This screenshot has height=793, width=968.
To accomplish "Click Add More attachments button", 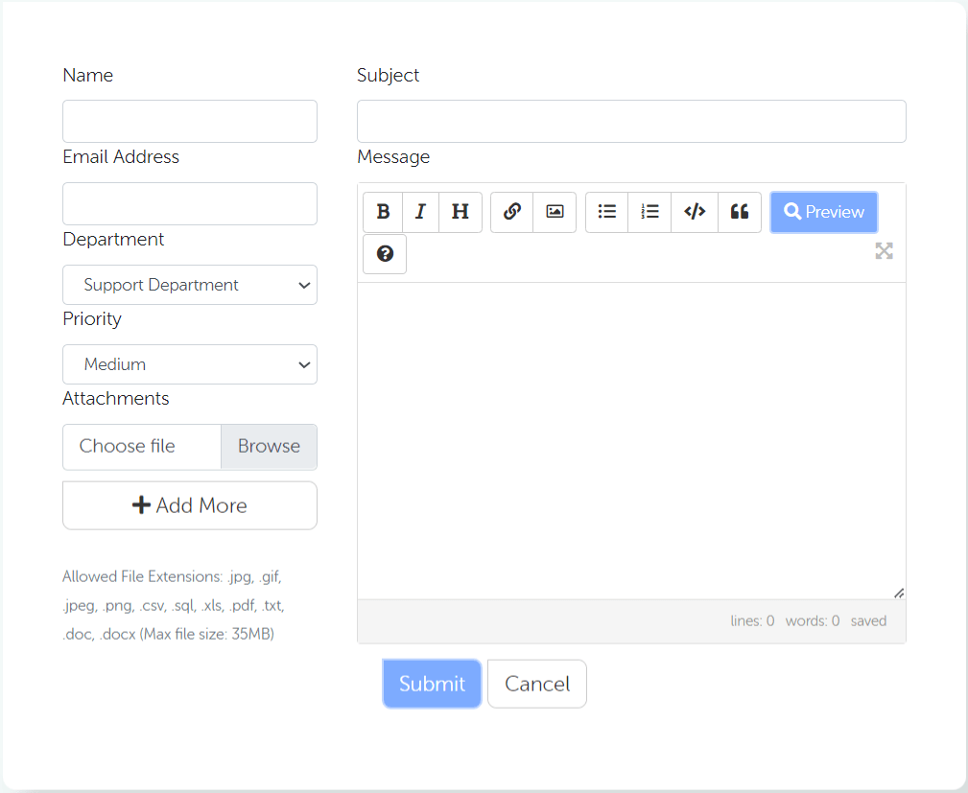I will (190, 505).
